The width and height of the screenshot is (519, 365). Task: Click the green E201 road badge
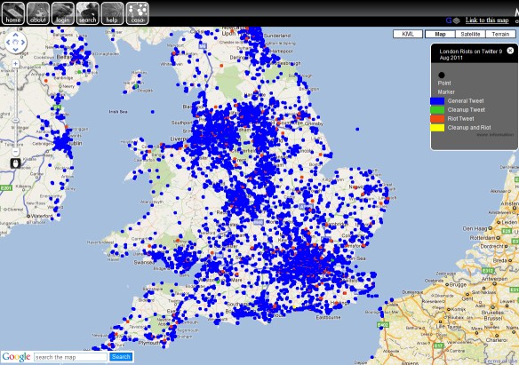coord(6,188)
